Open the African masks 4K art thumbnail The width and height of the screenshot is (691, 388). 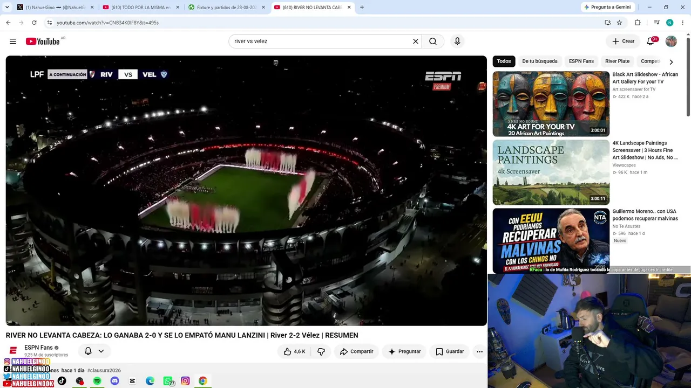click(x=551, y=104)
